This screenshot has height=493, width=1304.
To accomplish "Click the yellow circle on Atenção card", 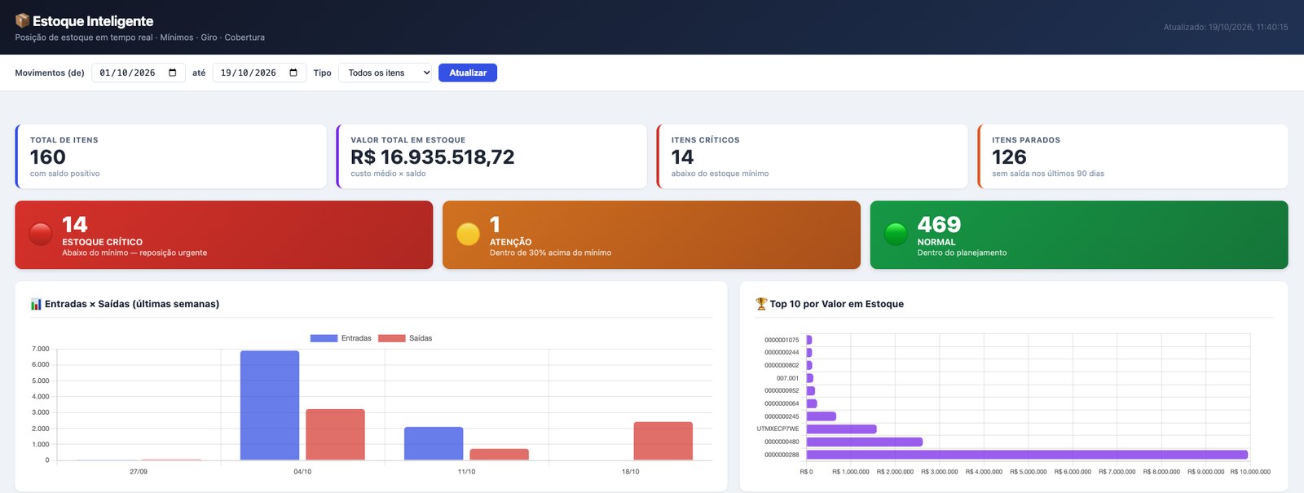I will click(x=469, y=234).
